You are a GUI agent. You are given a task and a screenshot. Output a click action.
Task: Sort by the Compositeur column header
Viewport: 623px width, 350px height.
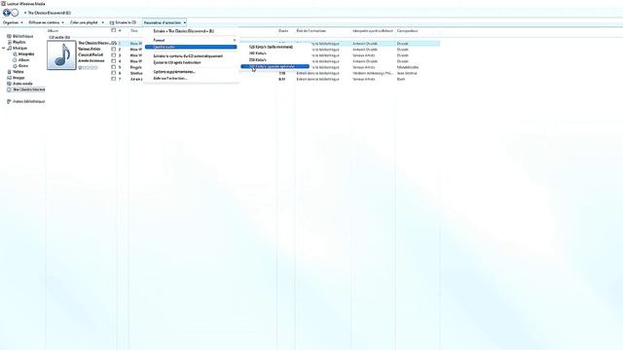tap(407, 30)
